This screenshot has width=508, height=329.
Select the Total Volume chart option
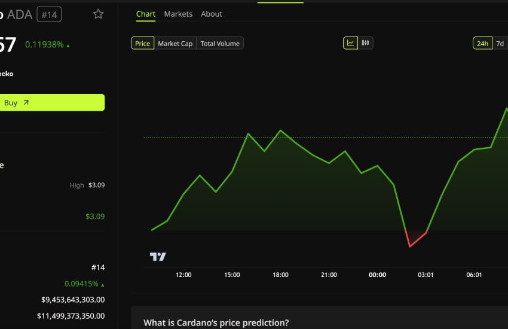[x=220, y=44]
